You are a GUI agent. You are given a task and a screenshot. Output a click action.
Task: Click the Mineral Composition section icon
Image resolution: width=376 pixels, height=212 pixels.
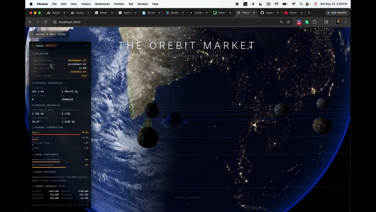(x=33, y=127)
